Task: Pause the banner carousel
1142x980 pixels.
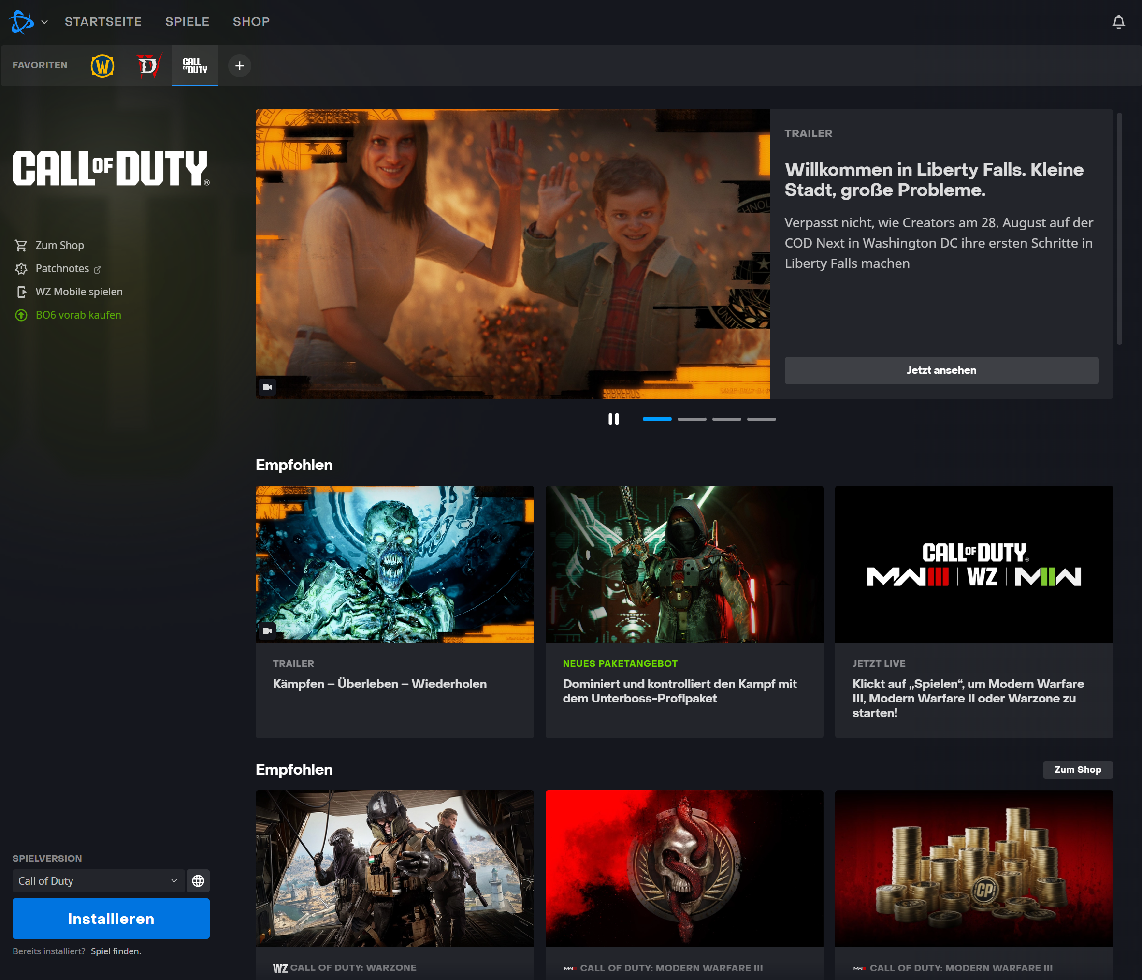Action: [613, 419]
